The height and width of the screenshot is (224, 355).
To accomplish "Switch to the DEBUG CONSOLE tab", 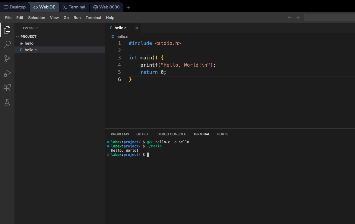I will [172, 134].
